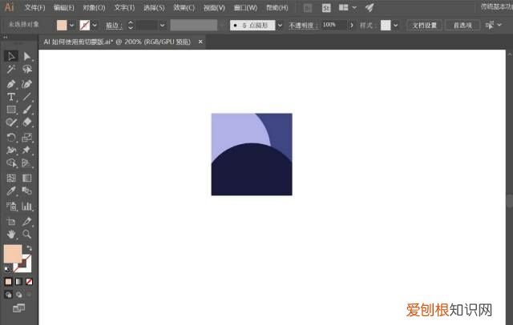The height and width of the screenshot is (325, 513).
Task: Select the Line Segment tool
Action: coord(26,97)
